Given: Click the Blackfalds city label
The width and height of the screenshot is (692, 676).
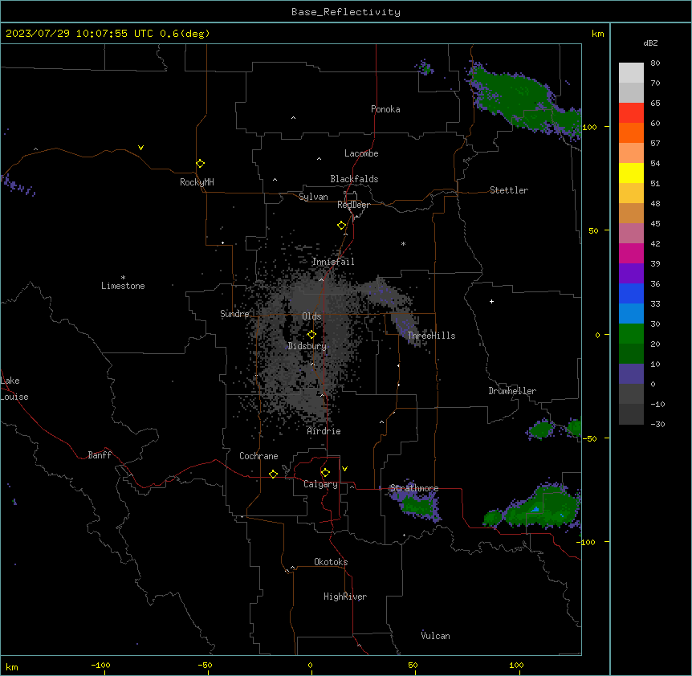Looking at the screenshot, I should pyautogui.click(x=354, y=179).
